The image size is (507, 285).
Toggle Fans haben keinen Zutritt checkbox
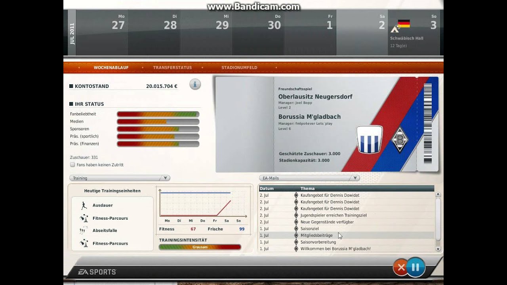72,165
